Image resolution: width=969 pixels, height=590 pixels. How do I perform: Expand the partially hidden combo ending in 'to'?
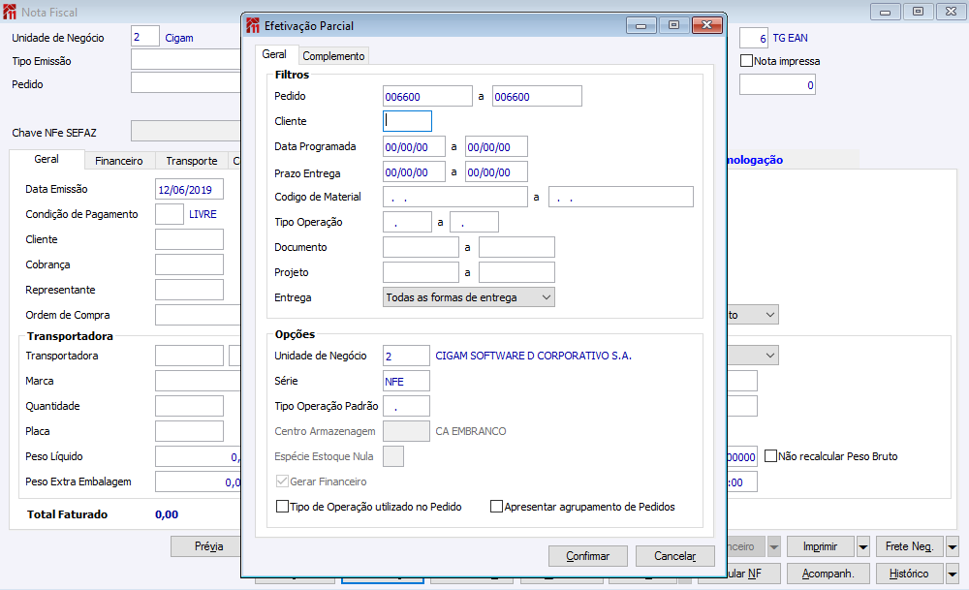coord(770,315)
